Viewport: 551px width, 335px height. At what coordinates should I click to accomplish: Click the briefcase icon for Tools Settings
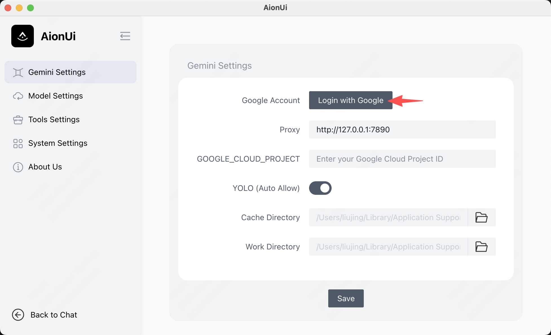tap(18, 120)
